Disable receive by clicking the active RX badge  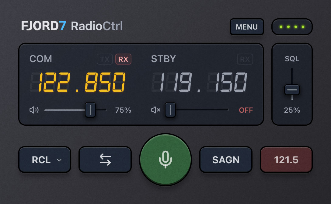point(124,59)
